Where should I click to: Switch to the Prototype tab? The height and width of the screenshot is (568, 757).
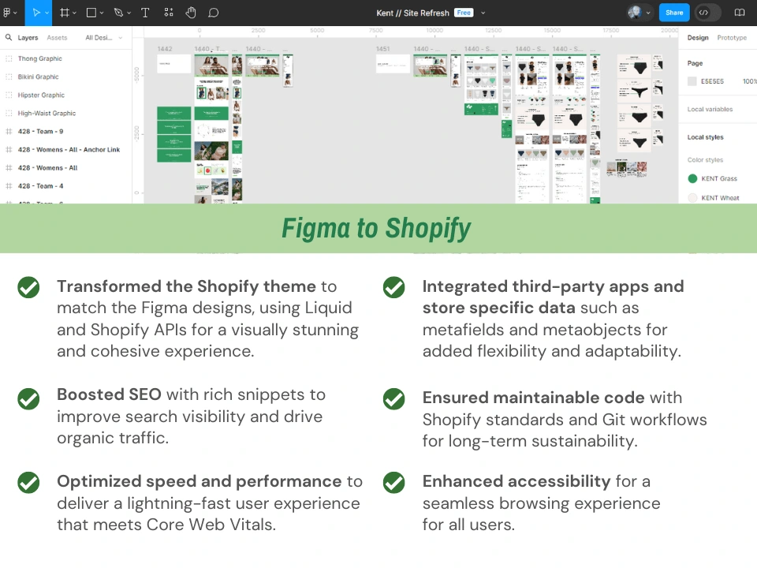tap(732, 38)
